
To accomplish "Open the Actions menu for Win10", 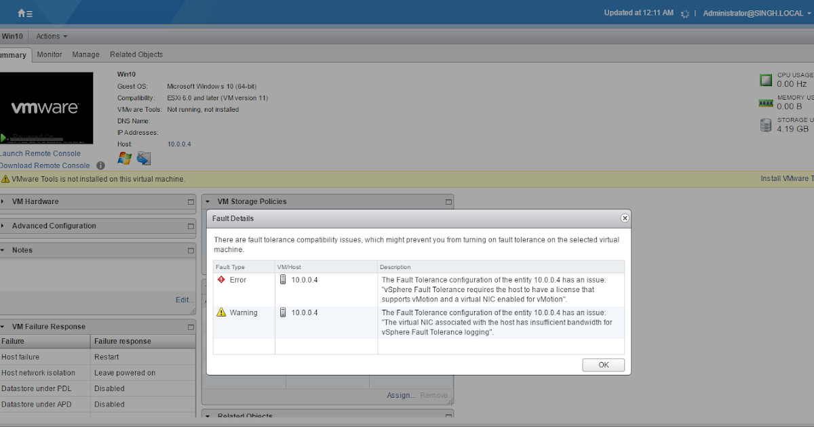I will [x=46, y=36].
